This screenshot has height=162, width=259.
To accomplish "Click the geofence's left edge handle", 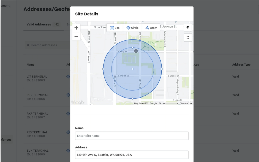I will (x=103, y=69).
